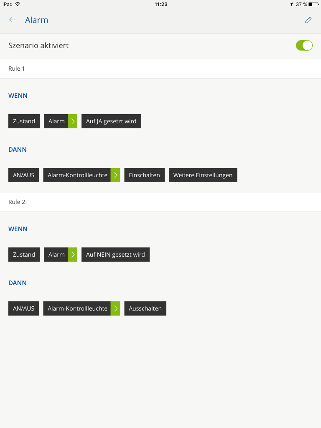Expand the Alarm chevron in Rule 1
Screen dimensions: 321x428
(73, 121)
